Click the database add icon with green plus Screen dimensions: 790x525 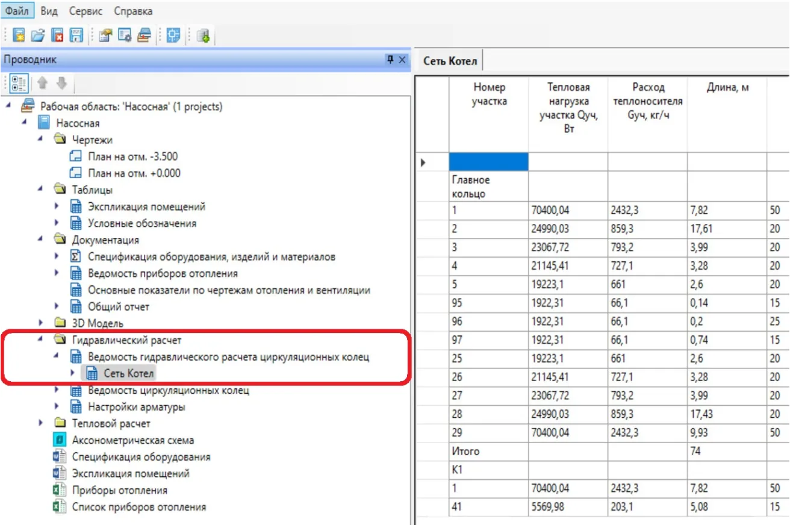pyautogui.click(x=203, y=36)
